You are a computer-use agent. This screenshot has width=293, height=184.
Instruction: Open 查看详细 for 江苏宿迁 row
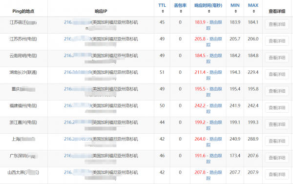click(x=277, y=24)
